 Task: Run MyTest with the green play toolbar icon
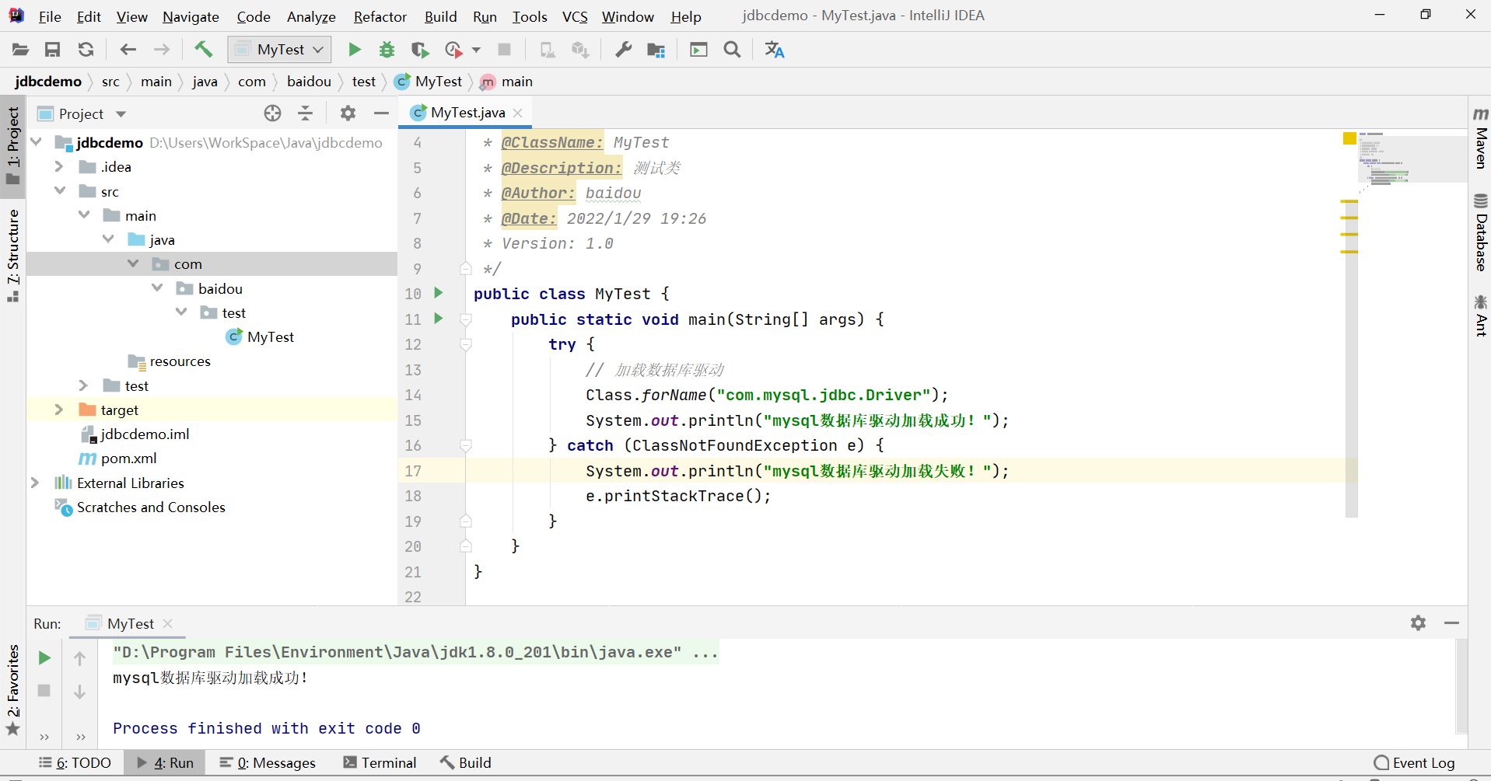pyautogui.click(x=355, y=50)
